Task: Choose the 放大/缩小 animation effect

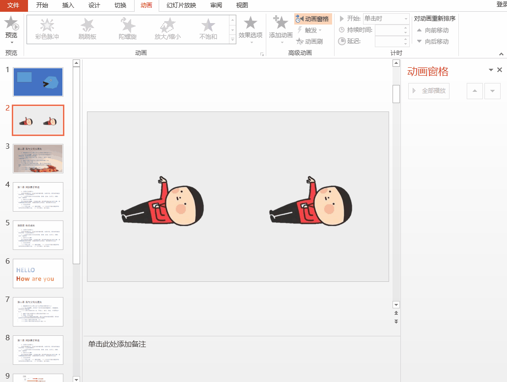Action: pos(167,28)
